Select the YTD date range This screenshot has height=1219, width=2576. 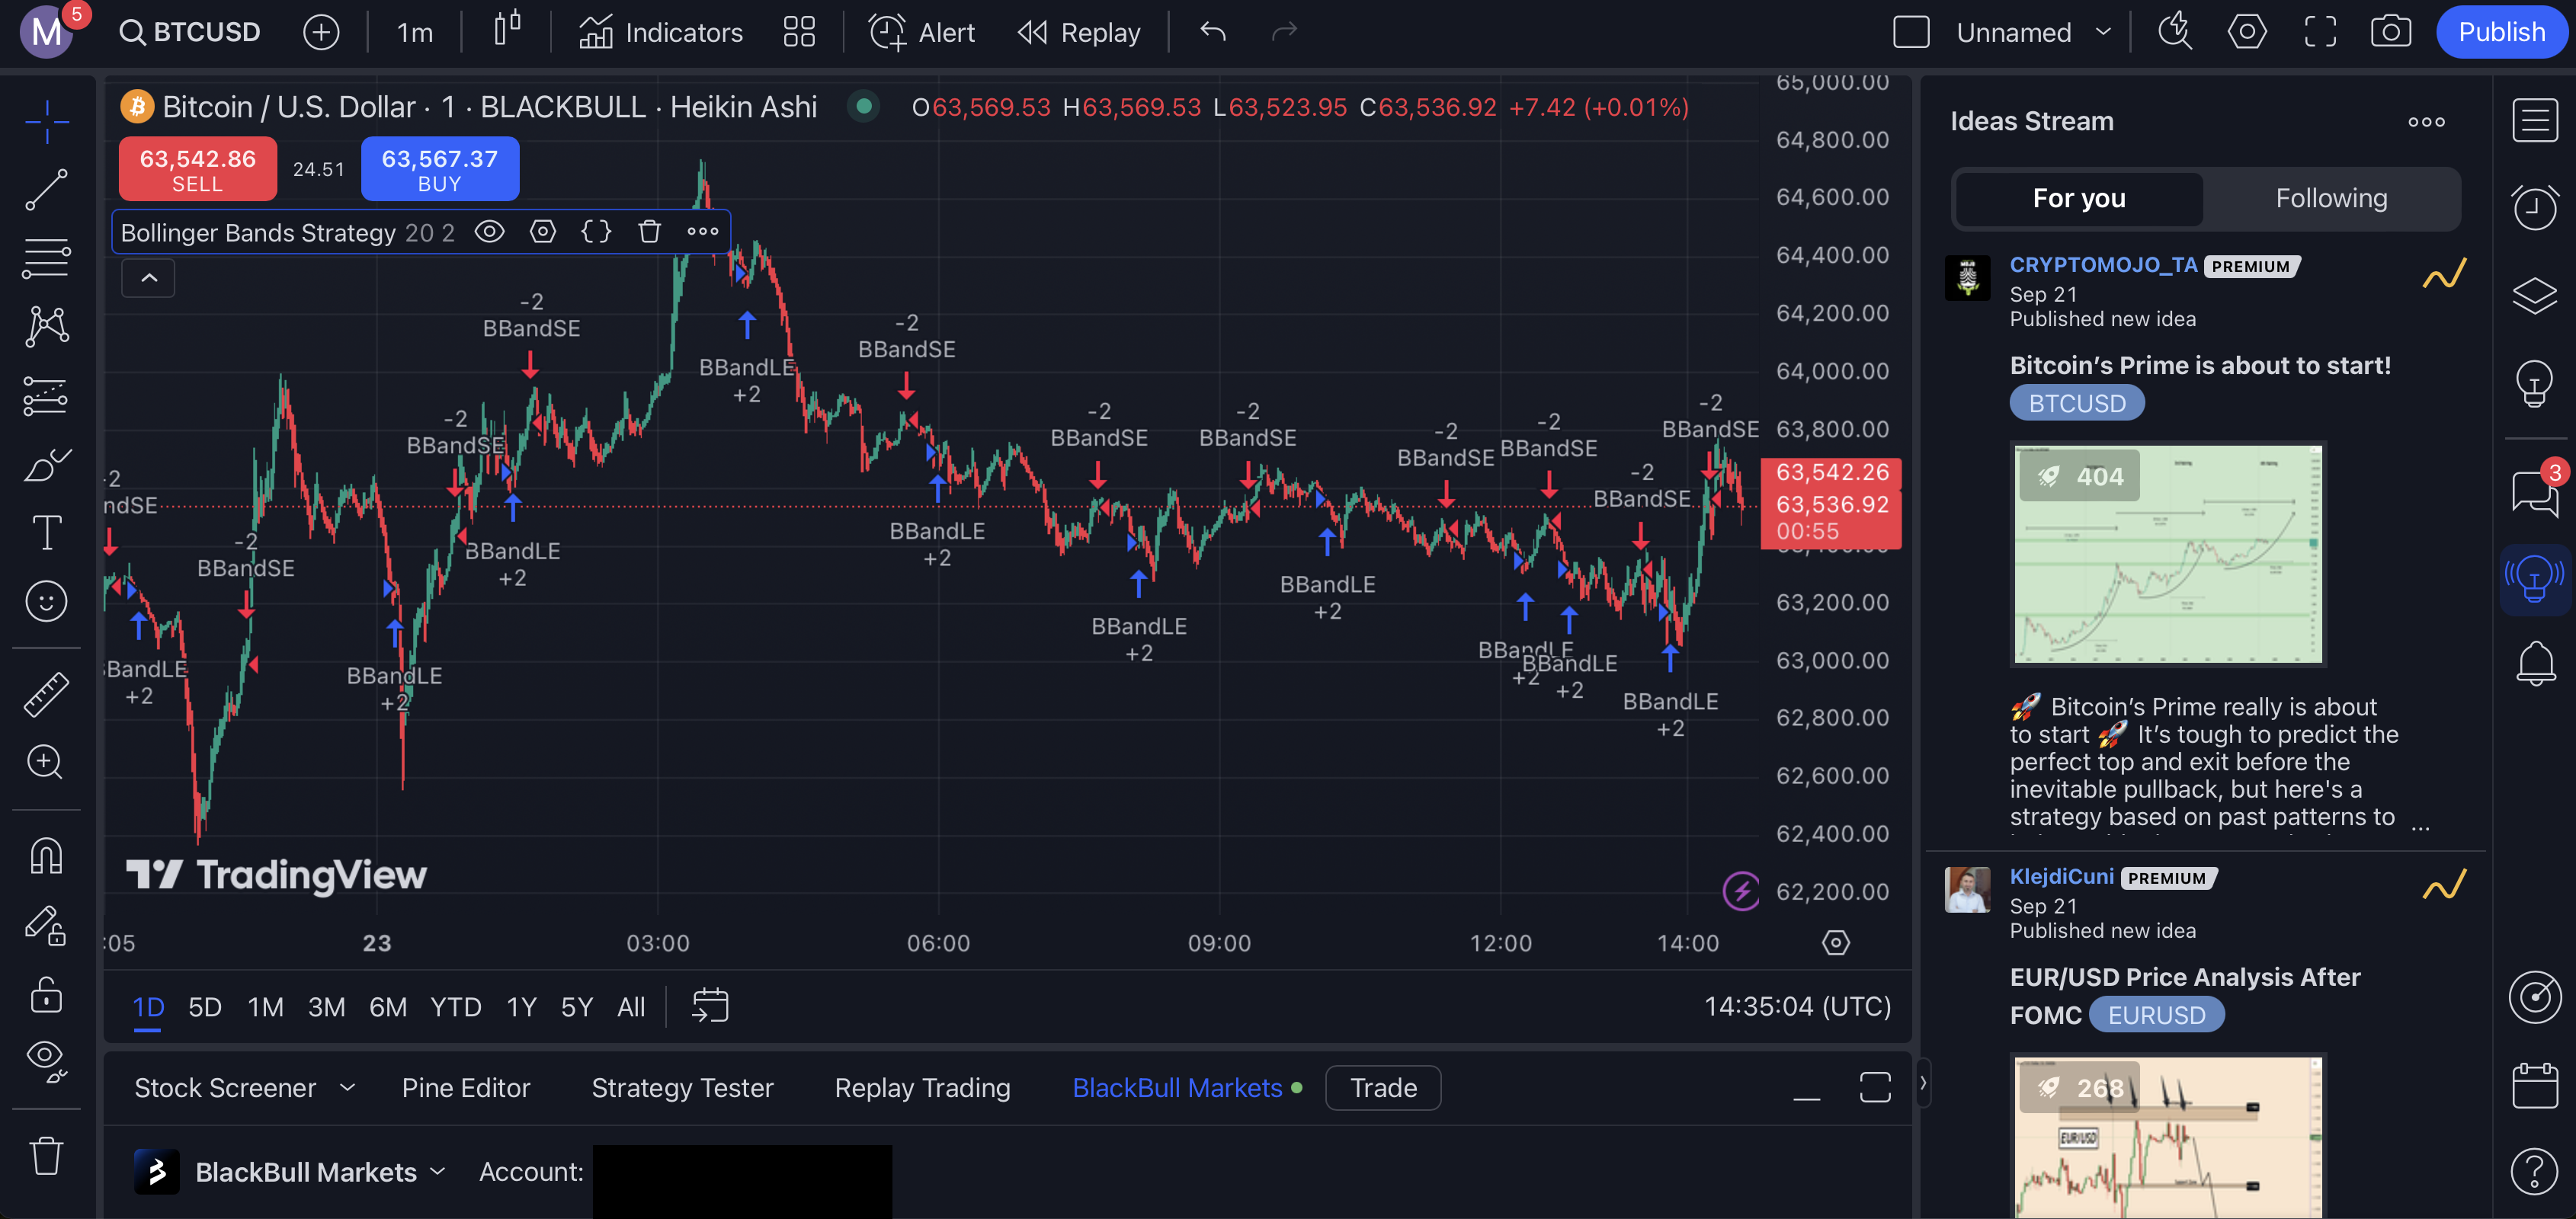(456, 1007)
